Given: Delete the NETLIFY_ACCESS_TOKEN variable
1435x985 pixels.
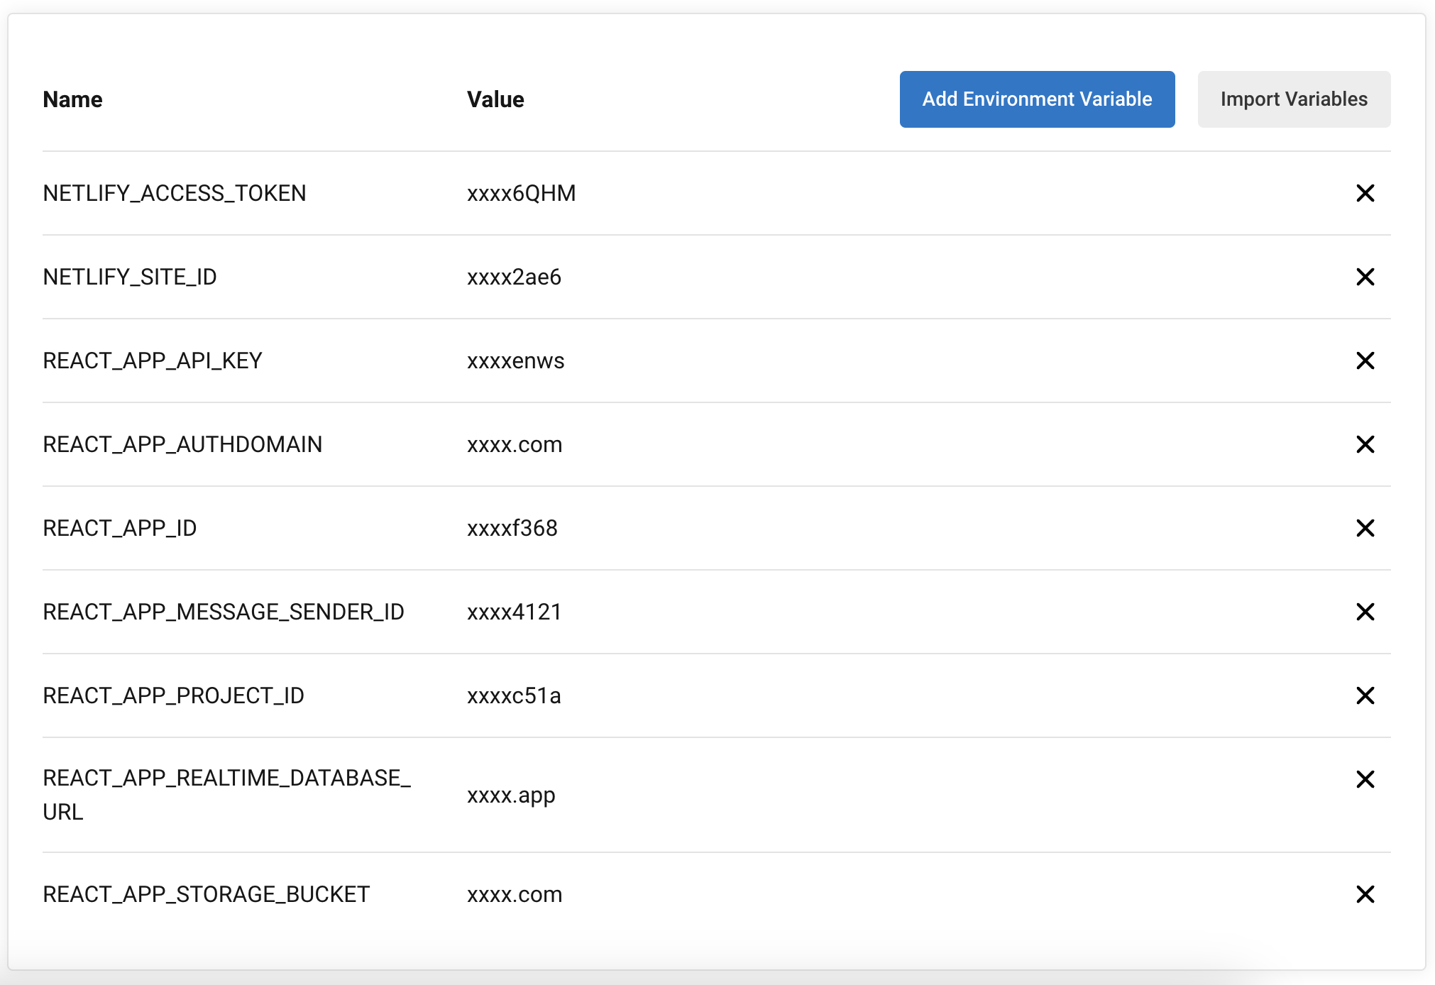Looking at the screenshot, I should (1365, 193).
